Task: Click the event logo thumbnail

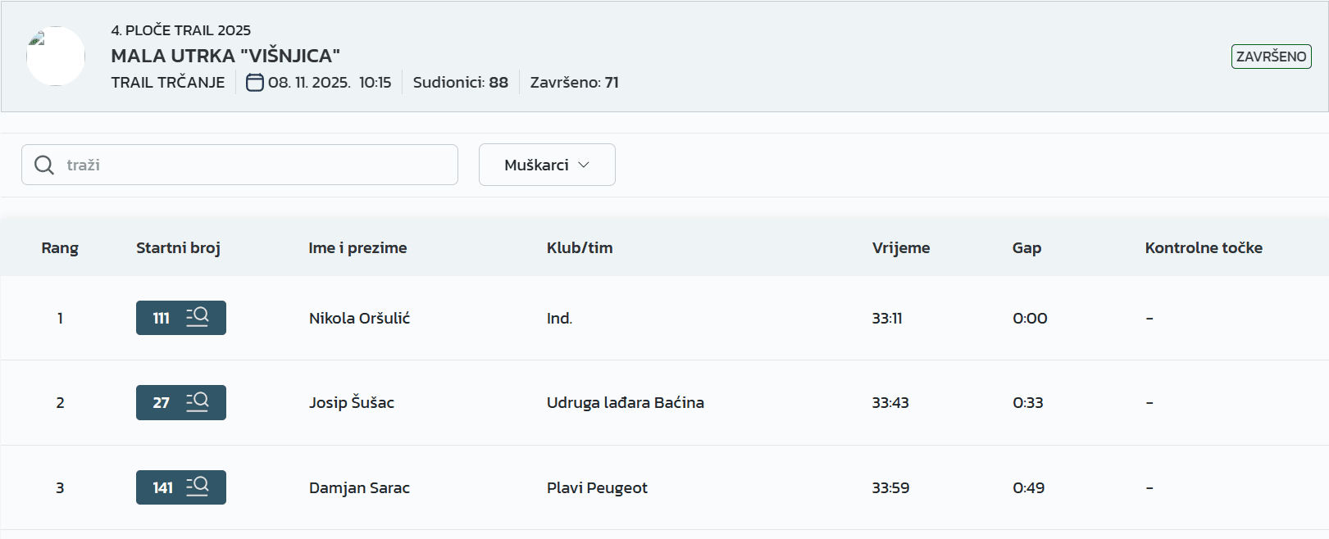Action: pyautogui.click(x=56, y=56)
